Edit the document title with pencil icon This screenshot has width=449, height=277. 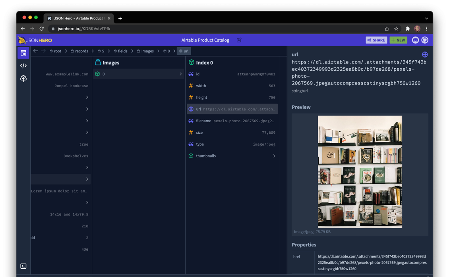tap(239, 40)
